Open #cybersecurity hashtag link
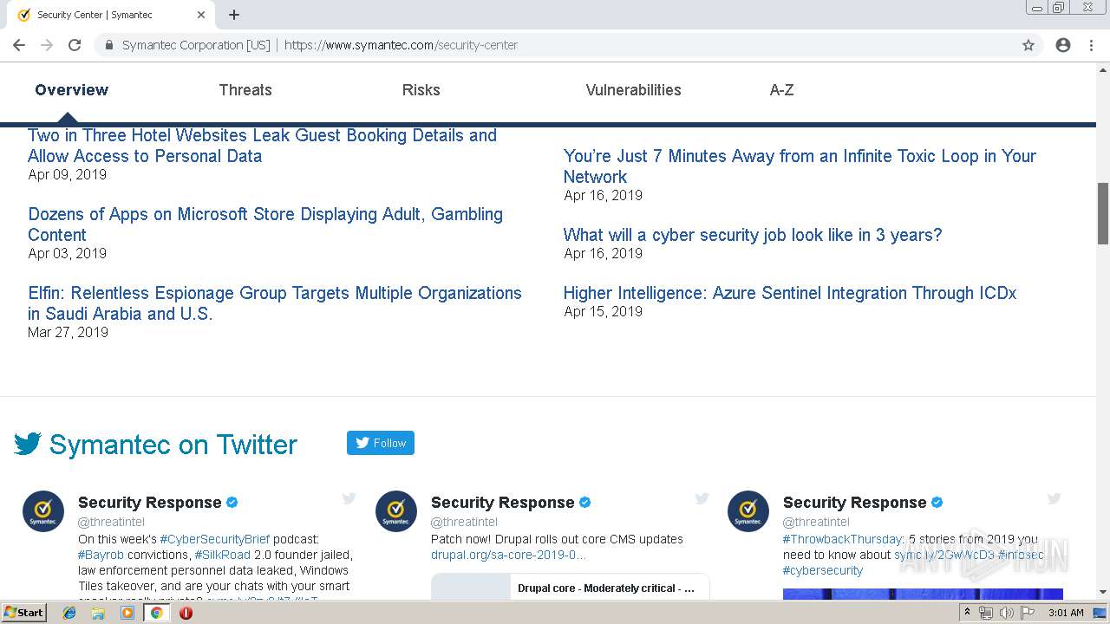The image size is (1110, 624). pos(823,570)
